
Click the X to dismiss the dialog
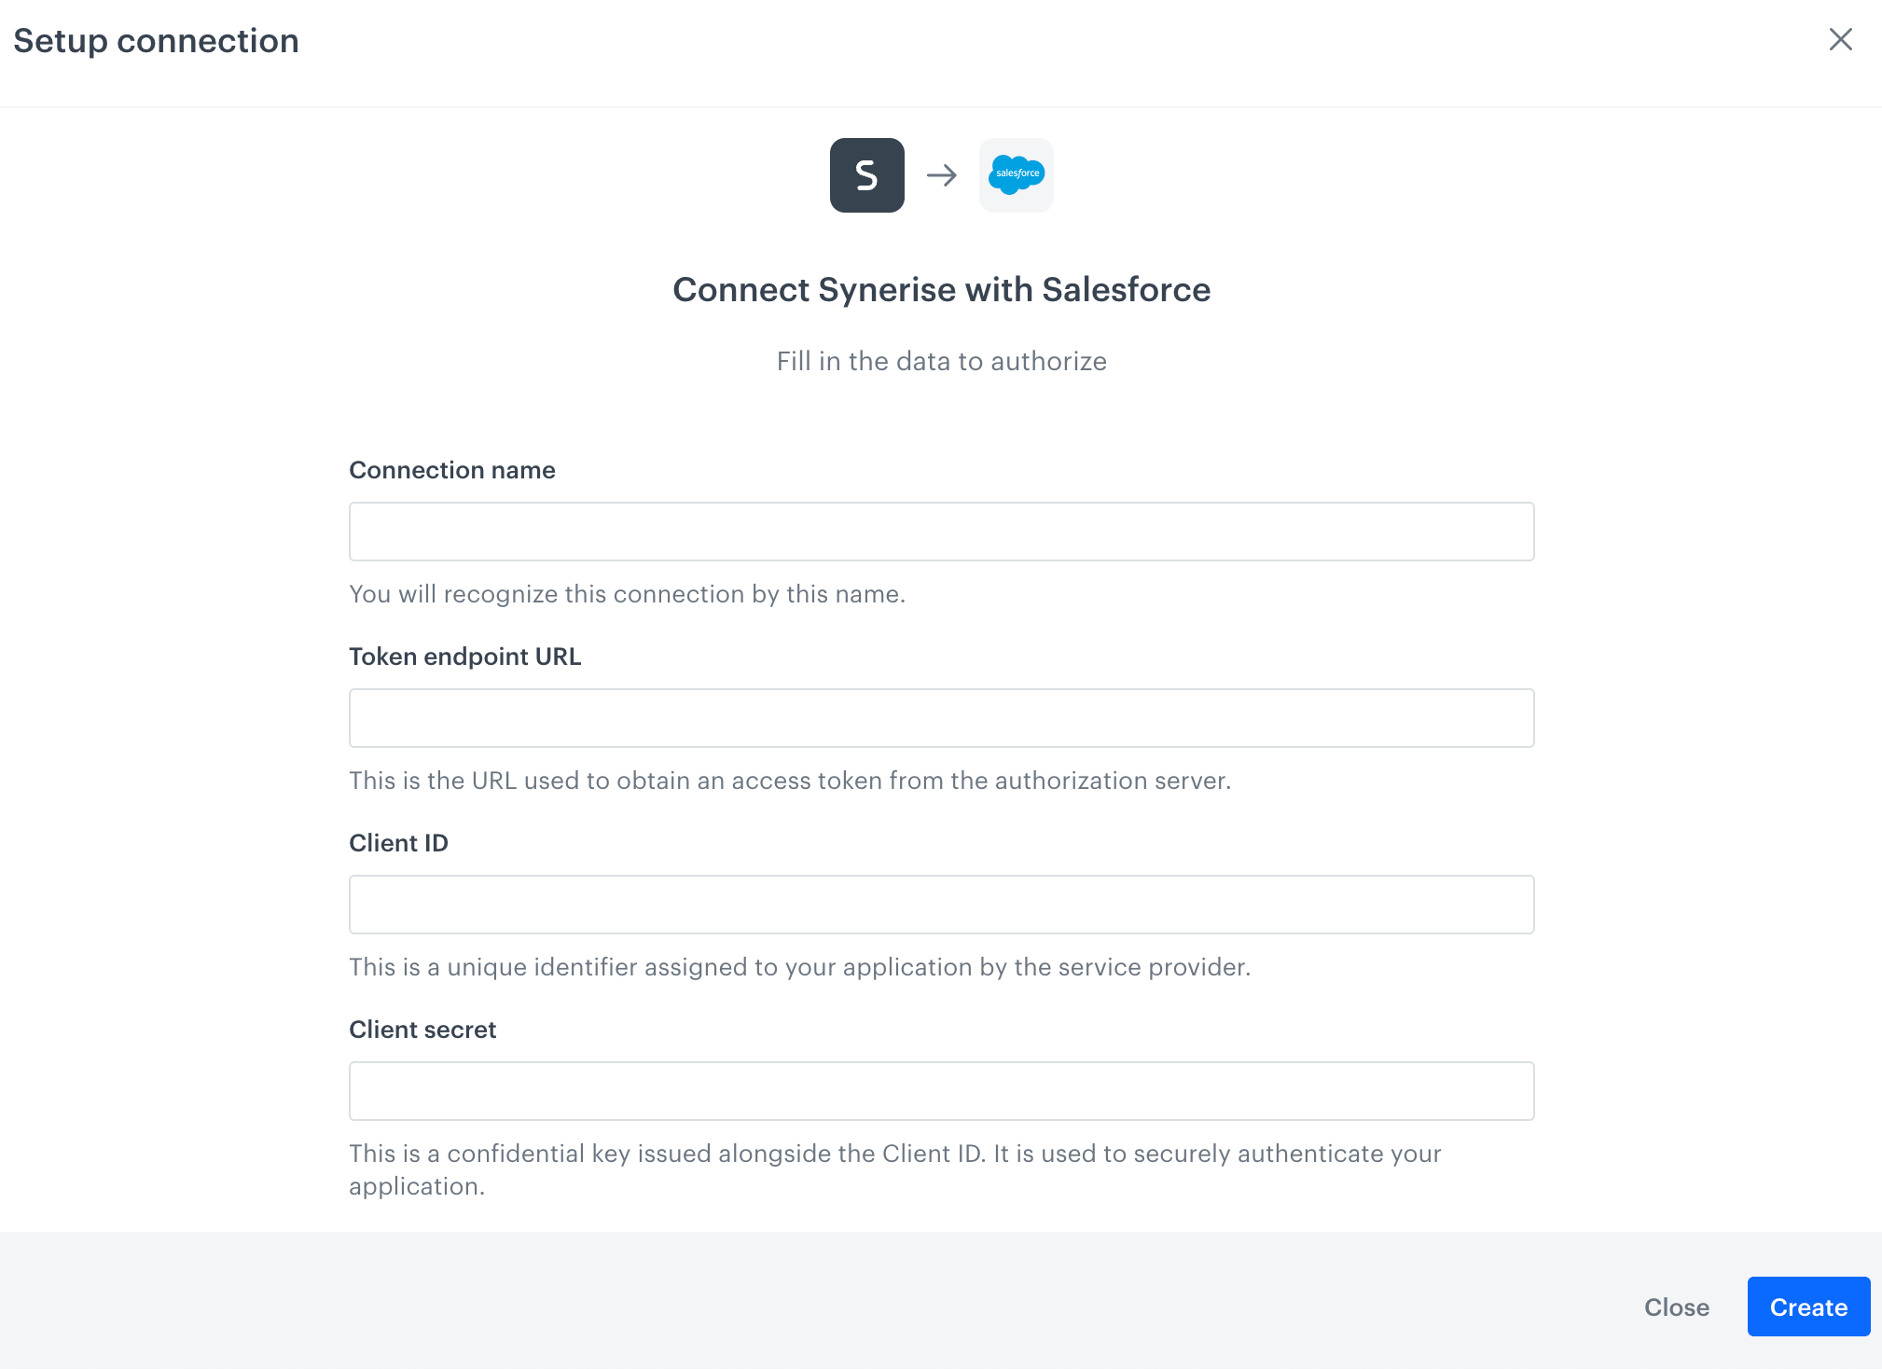[x=1840, y=40]
